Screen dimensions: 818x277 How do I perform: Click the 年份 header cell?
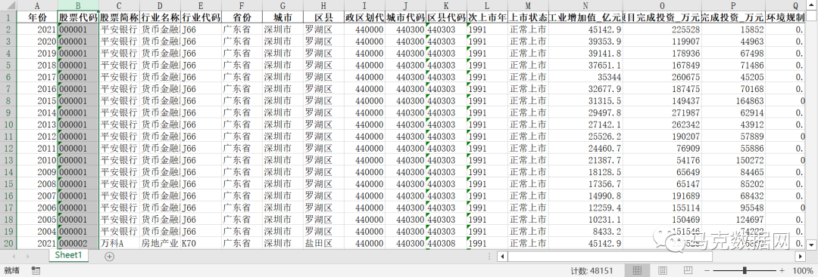click(x=38, y=17)
